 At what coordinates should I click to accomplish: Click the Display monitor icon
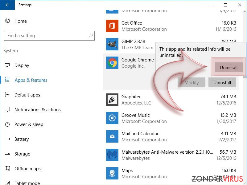click(x=7, y=65)
